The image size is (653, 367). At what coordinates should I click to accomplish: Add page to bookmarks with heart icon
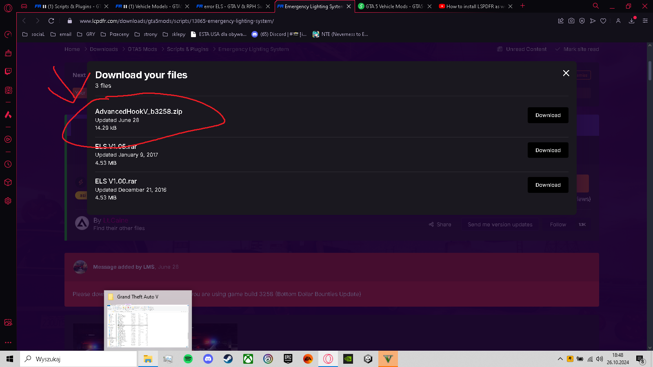point(603,21)
